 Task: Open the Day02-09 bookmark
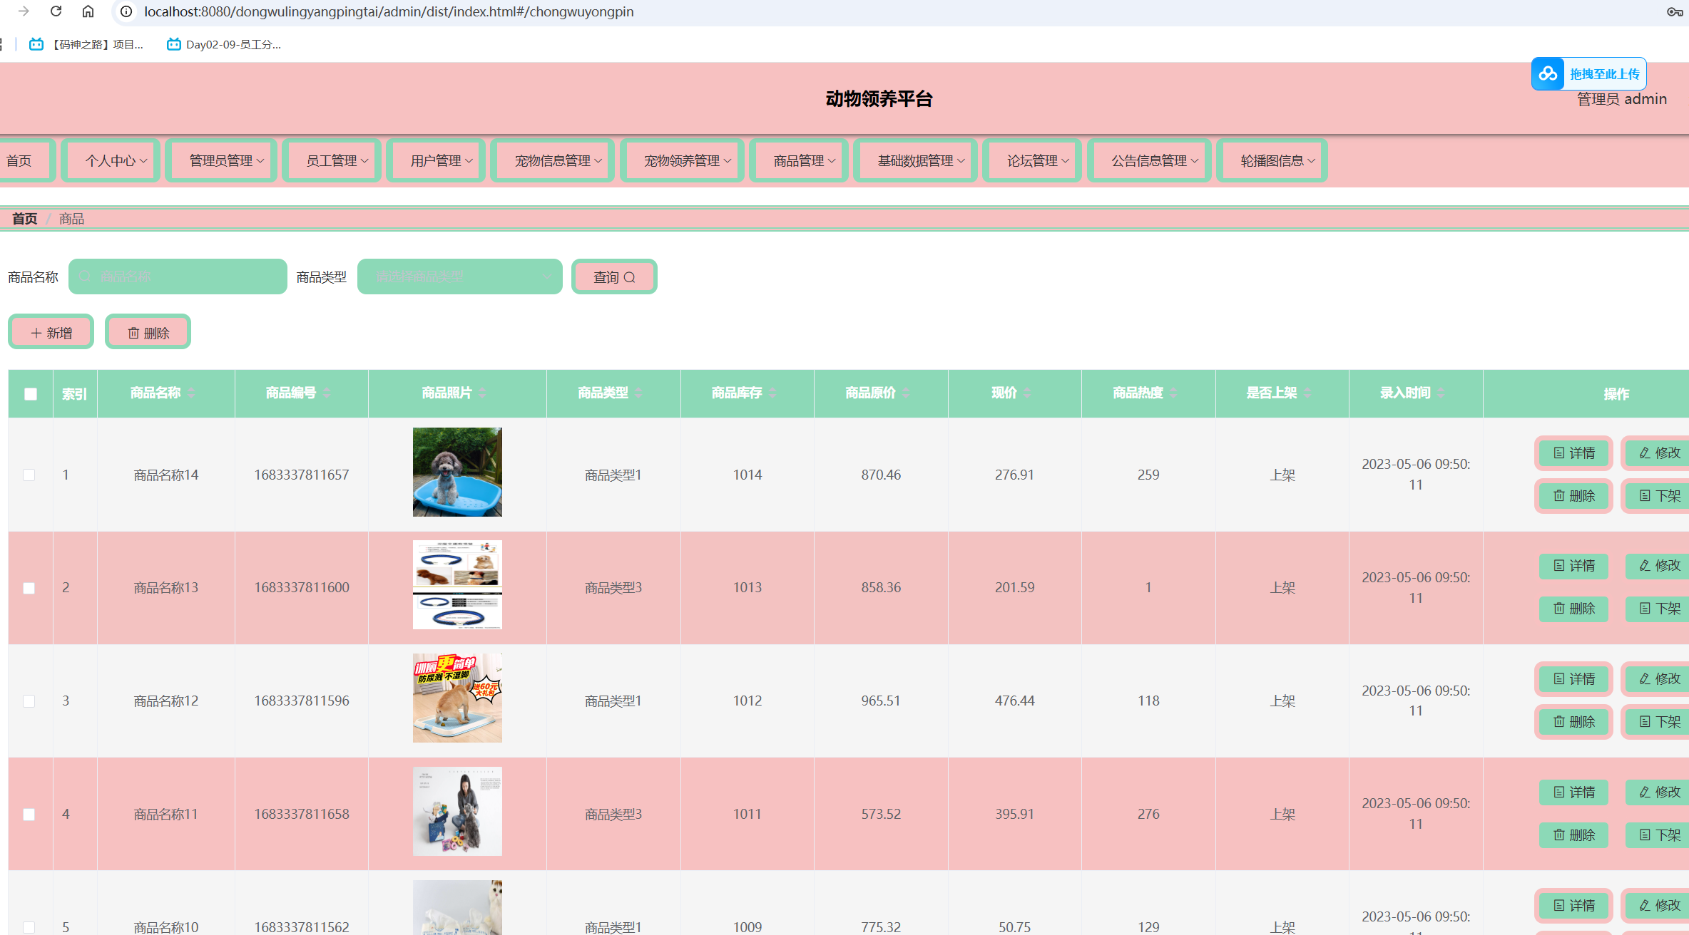pyautogui.click(x=224, y=44)
